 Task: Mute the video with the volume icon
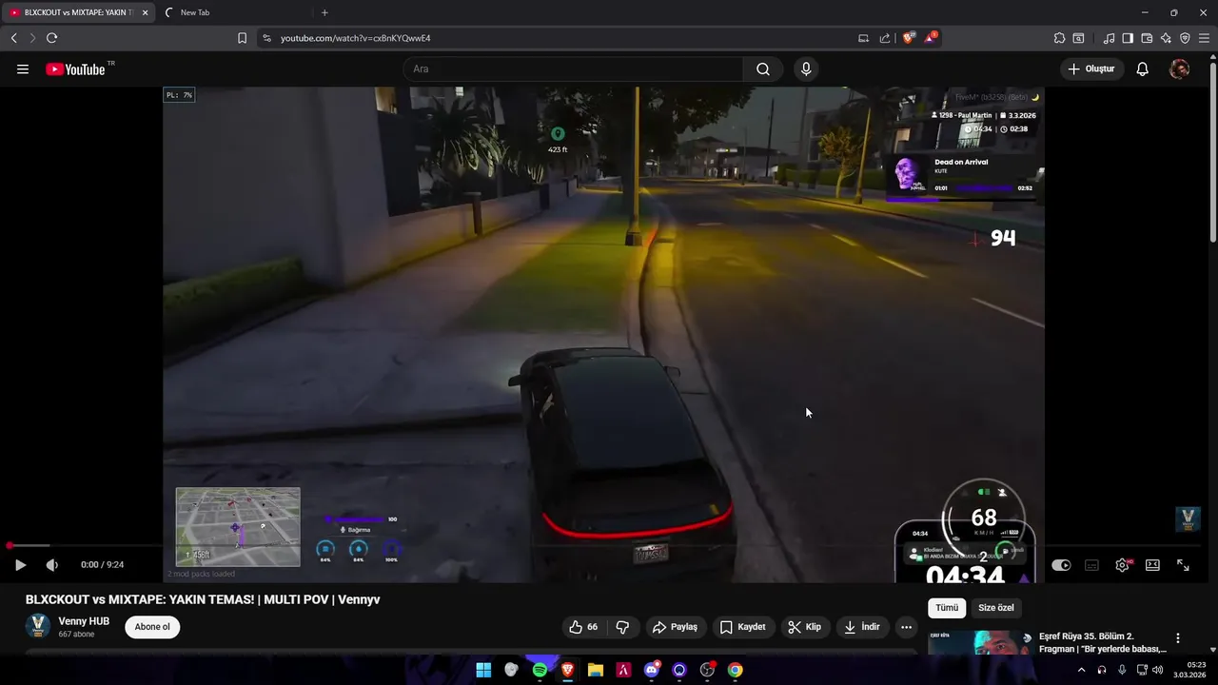[x=51, y=565]
